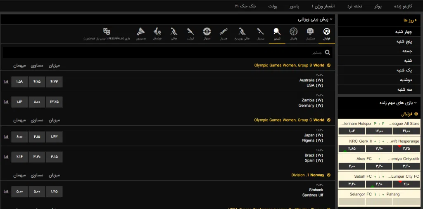Open stats chart icon for Australia vs USA
This screenshot has width=423, height=209.
(6, 82)
